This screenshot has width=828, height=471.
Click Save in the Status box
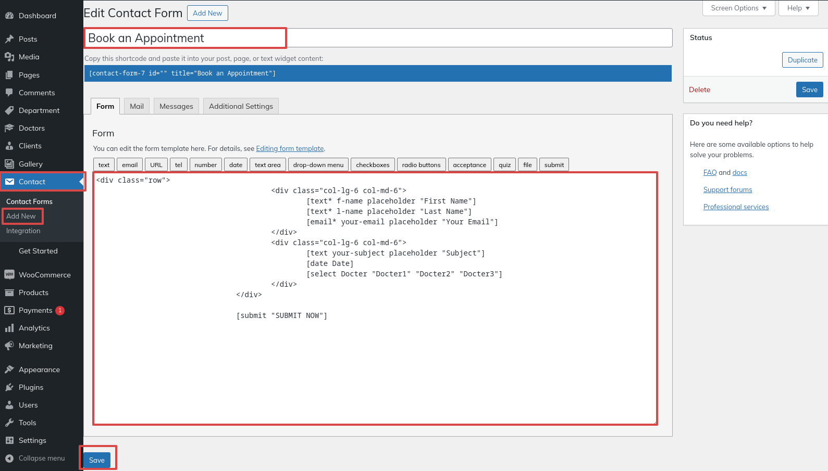pos(810,90)
